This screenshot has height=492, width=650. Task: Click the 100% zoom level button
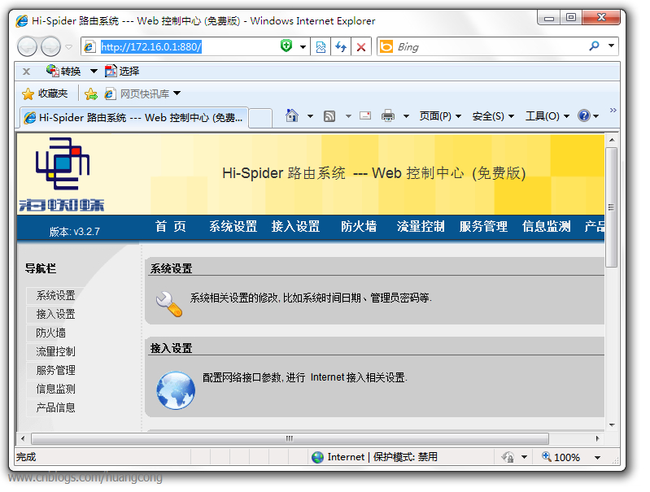(x=561, y=457)
